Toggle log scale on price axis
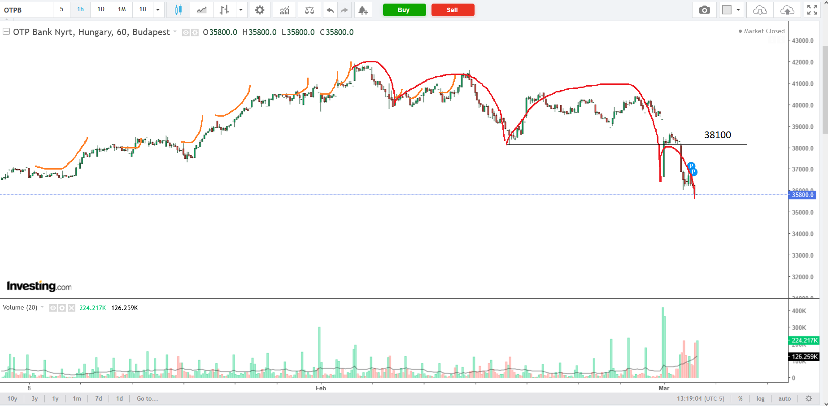The width and height of the screenshot is (828, 406). [x=760, y=398]
